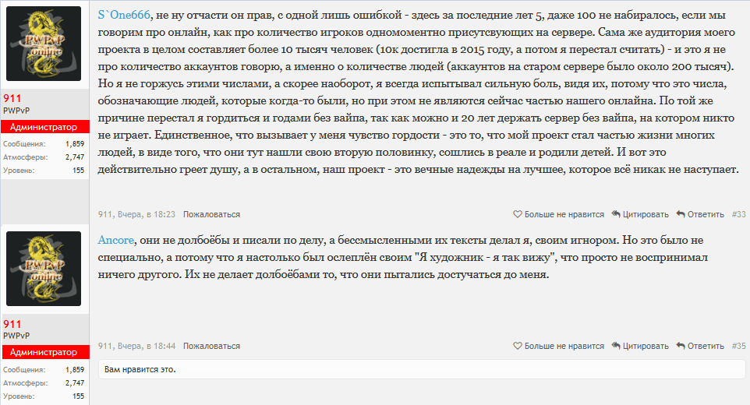Open the mentioned user Ancore profile
The height and width of the screenshot is (405, 750).
(x=118, y=240)
